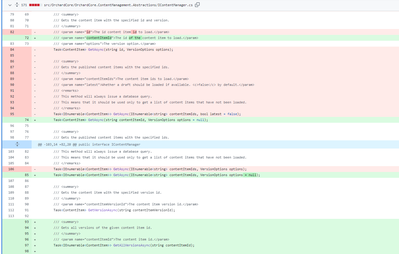Select old line number 113
The image size is (399, 254).
[11, 216]
